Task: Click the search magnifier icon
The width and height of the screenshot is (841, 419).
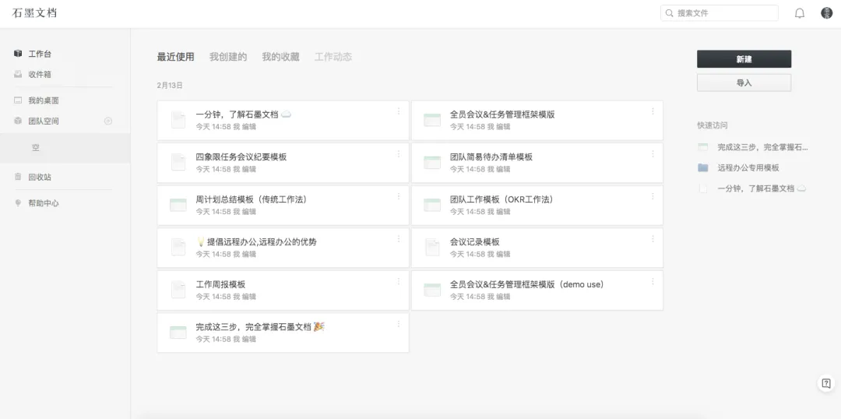Action: tap(670, 13)
